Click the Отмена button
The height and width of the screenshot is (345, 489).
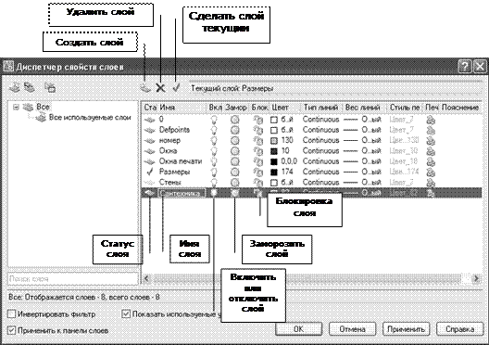[353, 328]
